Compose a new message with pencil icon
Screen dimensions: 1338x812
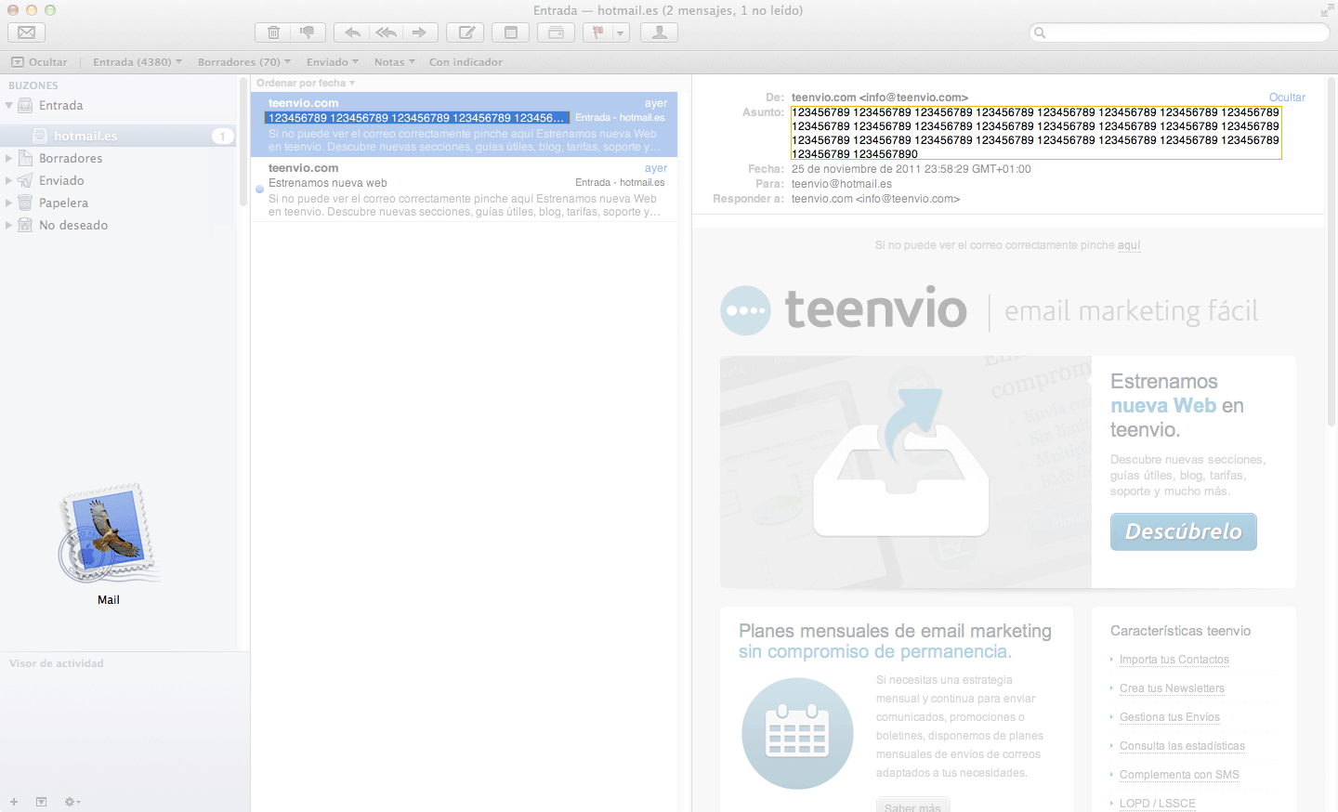coord(466,33)
